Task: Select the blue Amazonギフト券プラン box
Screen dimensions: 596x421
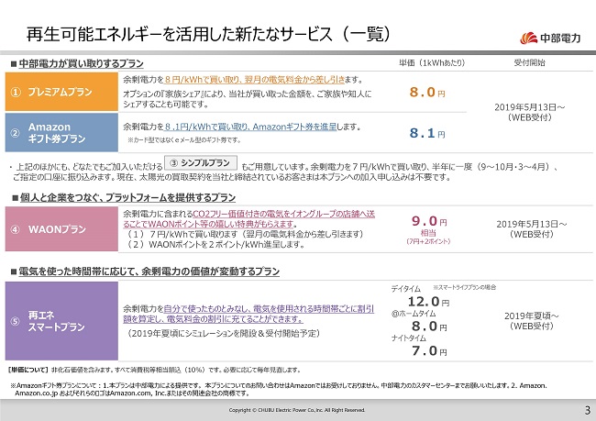Action: (x=61, y=132)
